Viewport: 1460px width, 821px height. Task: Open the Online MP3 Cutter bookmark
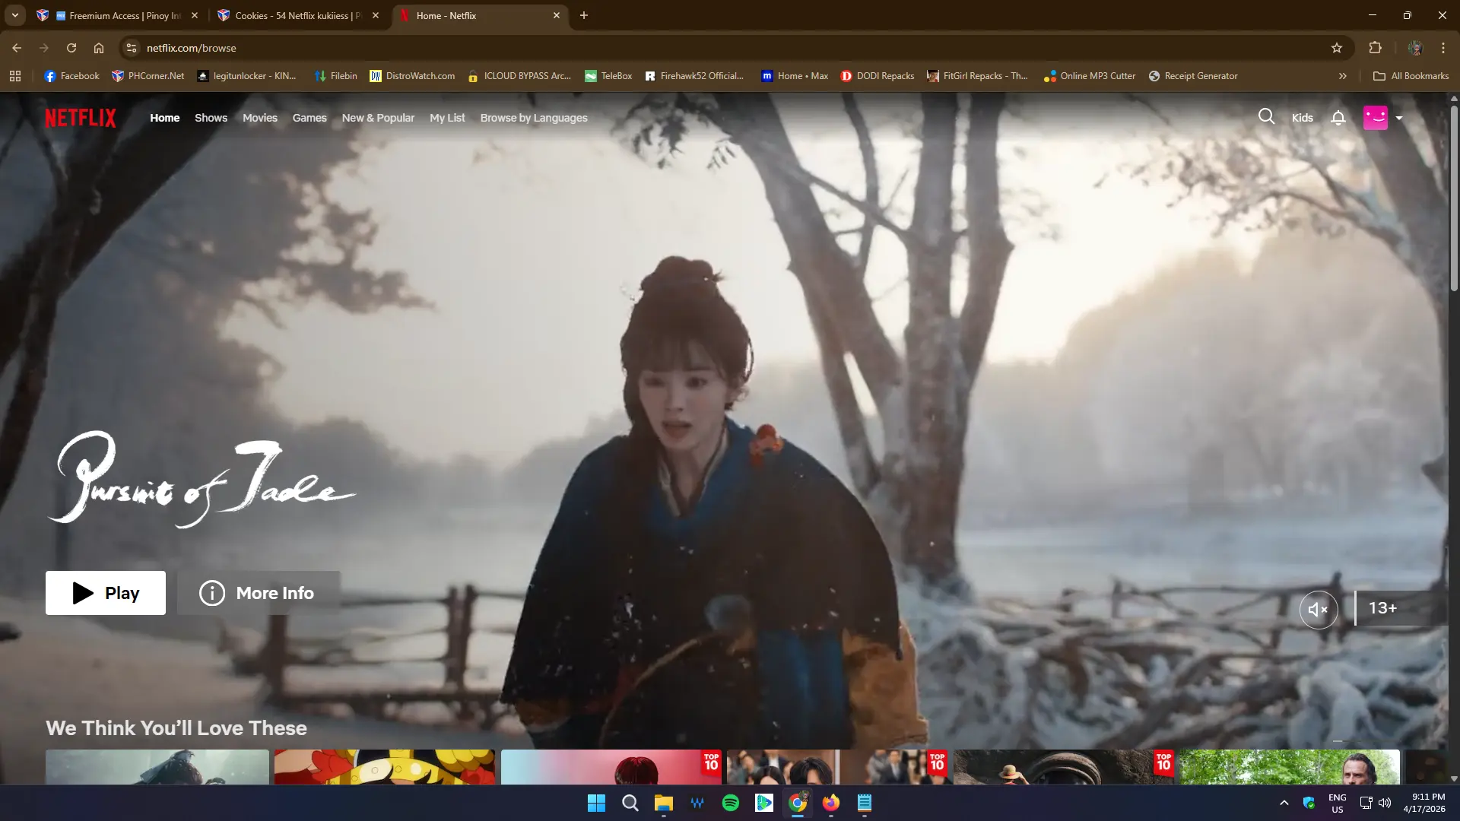[1090, 76]
